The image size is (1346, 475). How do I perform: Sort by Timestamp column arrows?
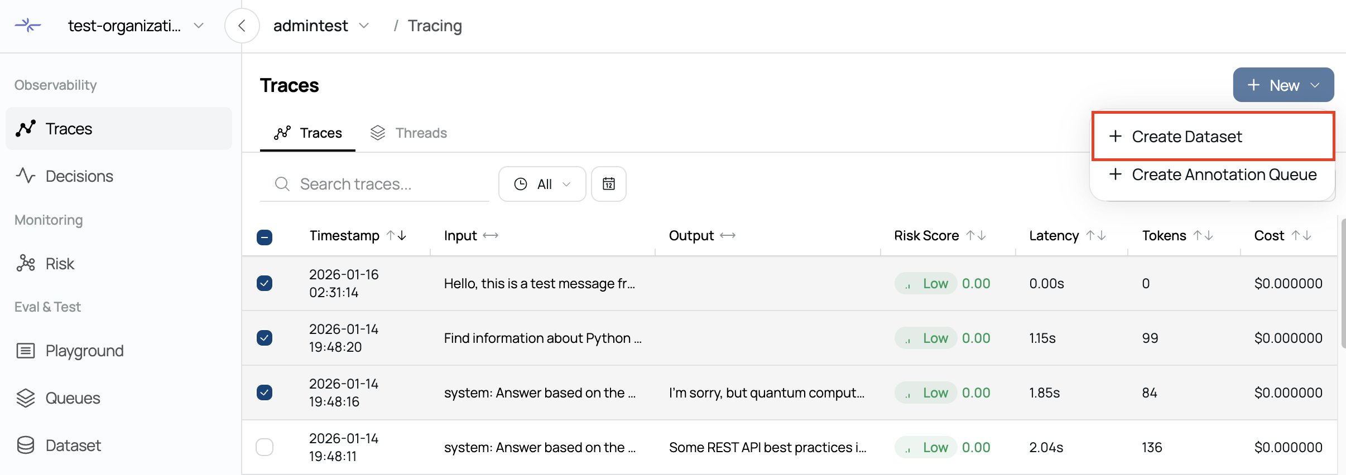coord(396,236)
